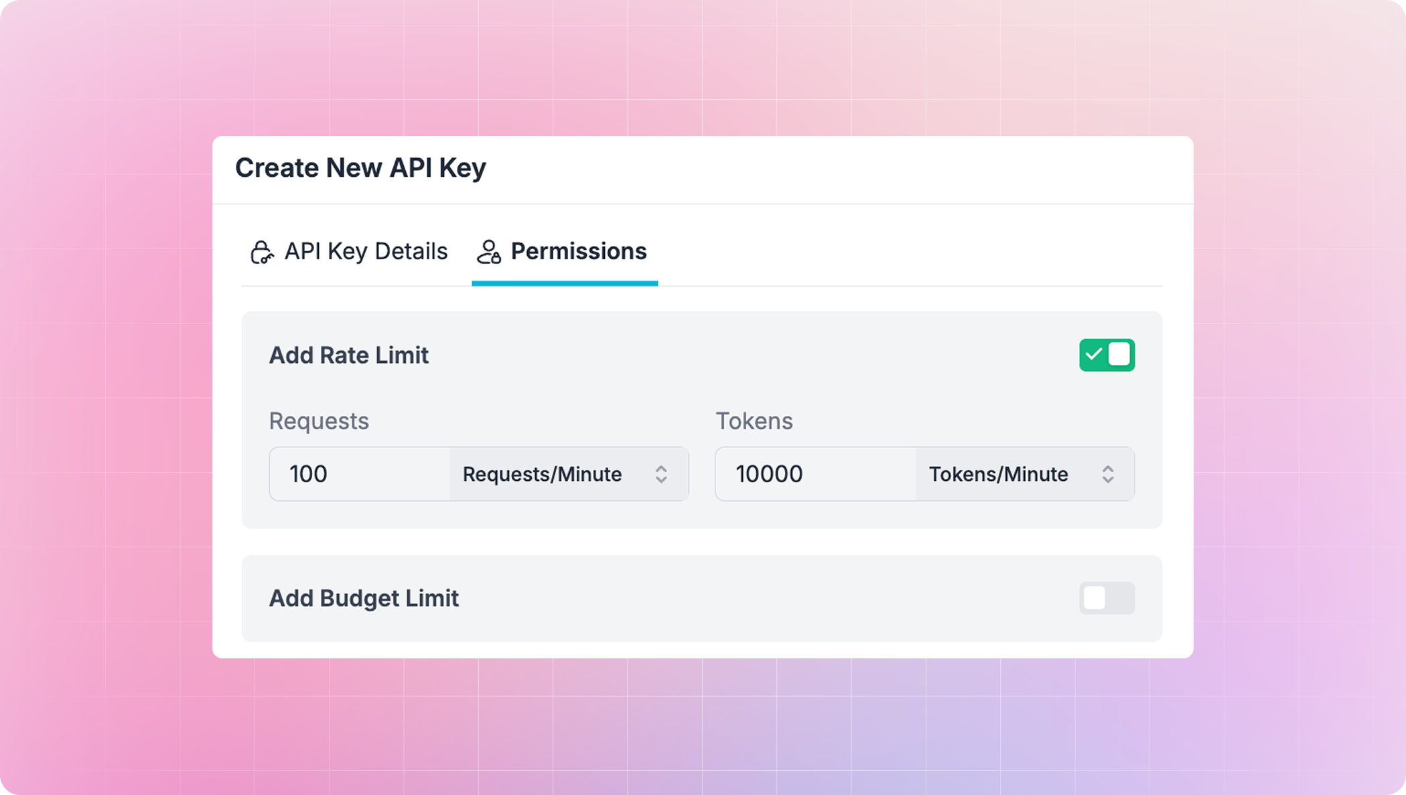
Task: Click the white knob of Rate Limit switch
Action: [x=1119, y=355]
